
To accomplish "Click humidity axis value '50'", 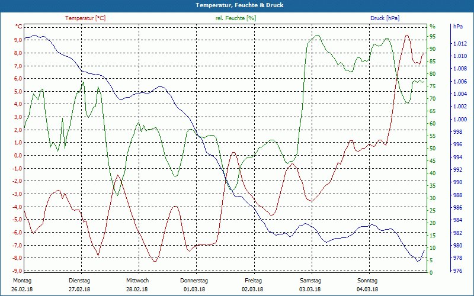I will coord(433,149).
